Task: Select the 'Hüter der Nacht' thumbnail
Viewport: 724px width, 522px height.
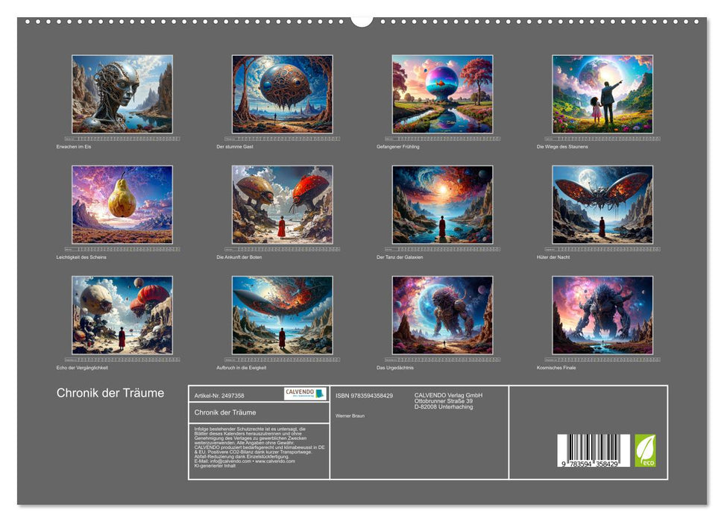Action: tap(602, 204)
